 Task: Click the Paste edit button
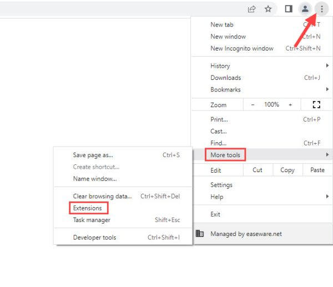click(x=317, y=170)
